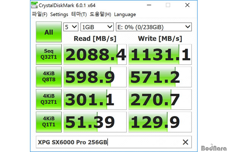228x152 pixels.
Task: Select the 4KiB Q8T8 write value 571.2
Action: click(x=160, y=77)
